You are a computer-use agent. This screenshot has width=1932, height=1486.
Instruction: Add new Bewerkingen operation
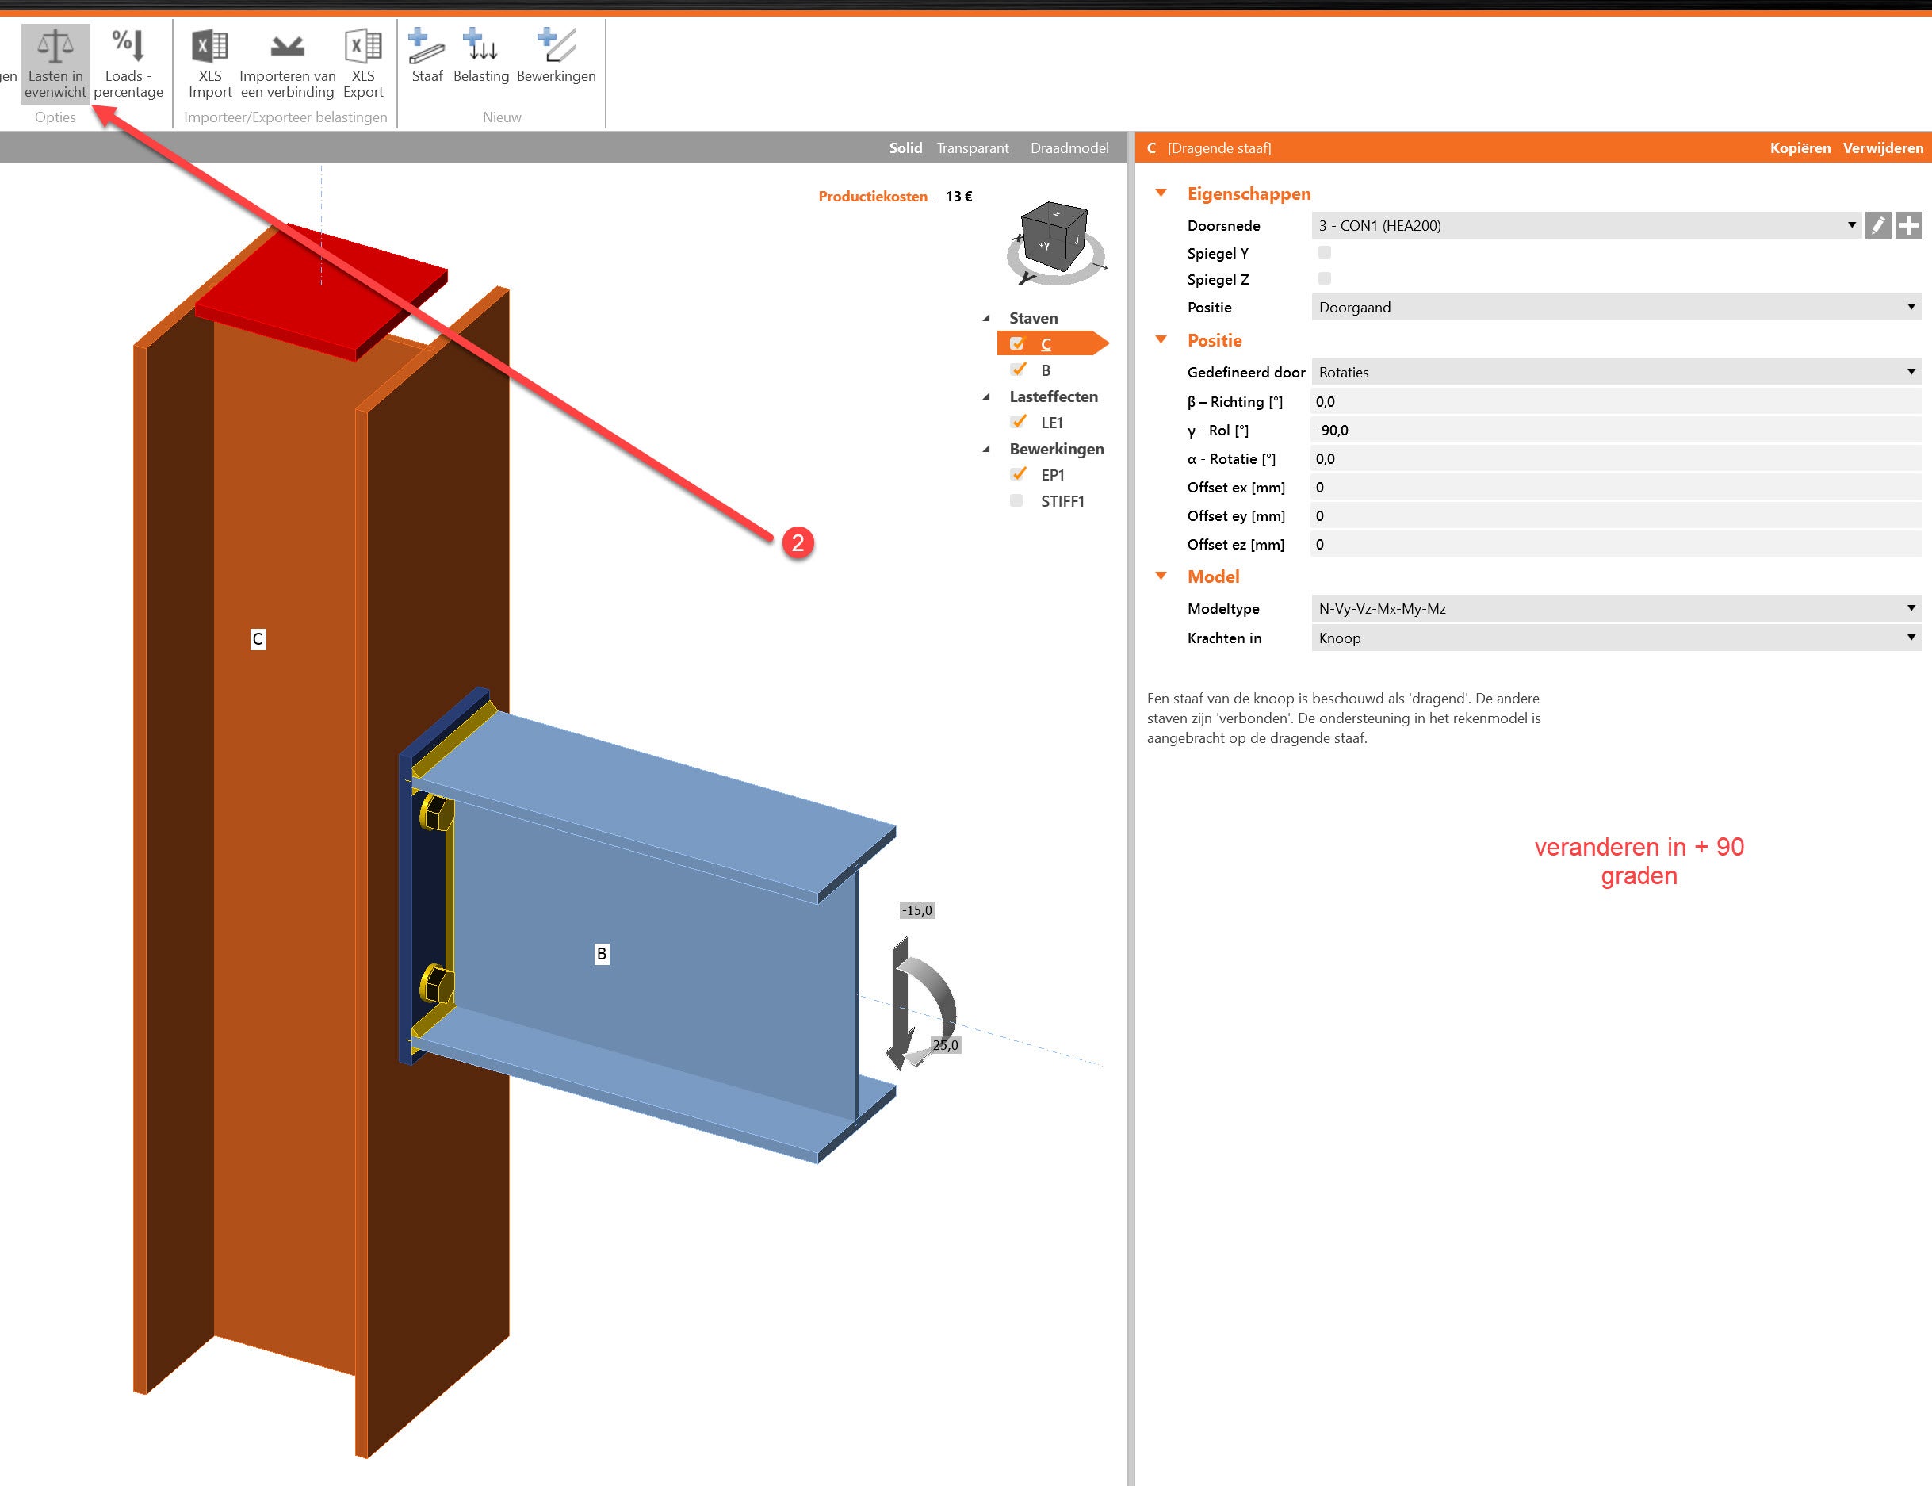(x=557, y=46)
